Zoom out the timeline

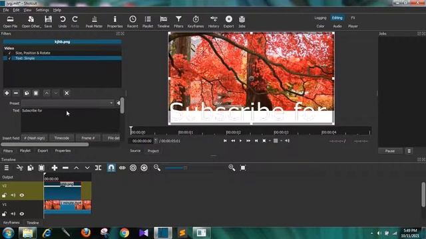[157, 168]
